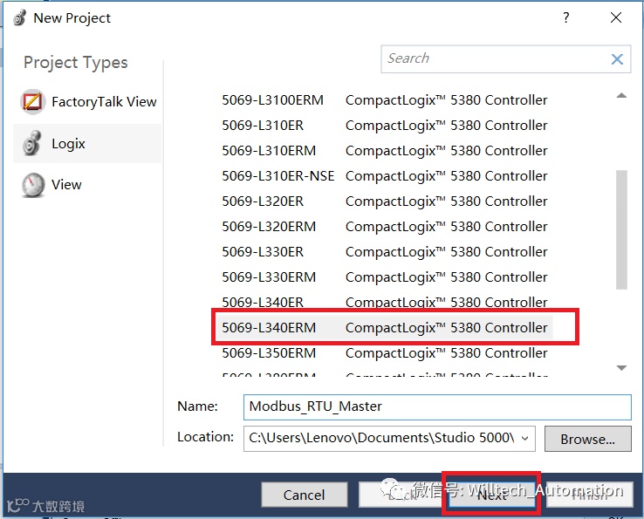Click scroll down arrow of controller list
Screen dimensions: 644x519
click(621, 367)
